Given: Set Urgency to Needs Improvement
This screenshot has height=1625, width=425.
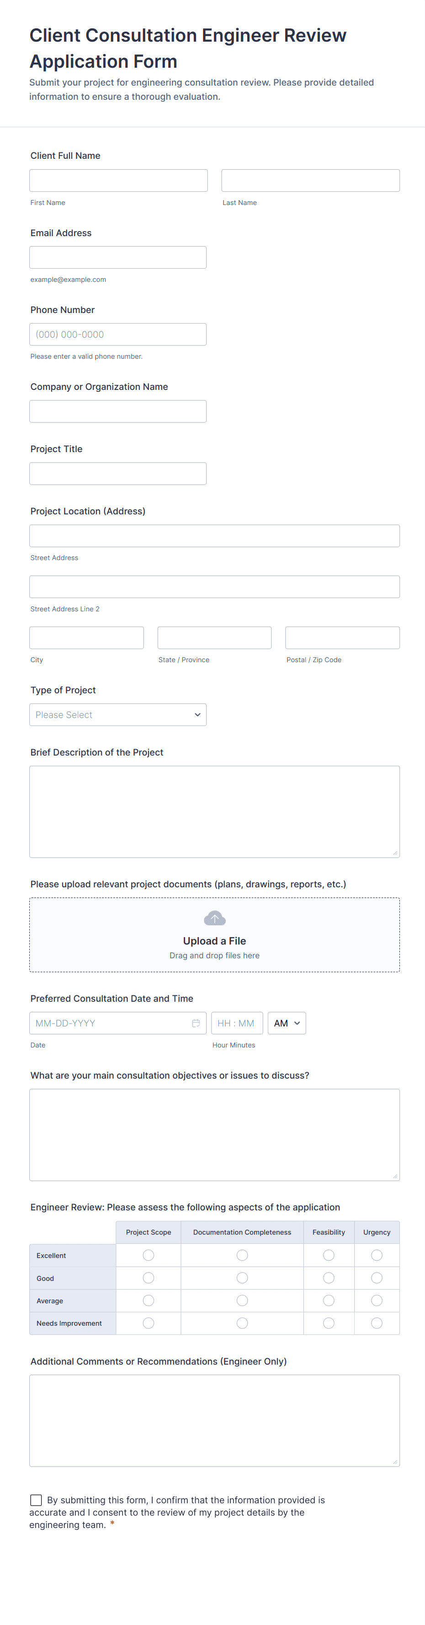Looking at the screenshot, I should tap(377, 1323).
